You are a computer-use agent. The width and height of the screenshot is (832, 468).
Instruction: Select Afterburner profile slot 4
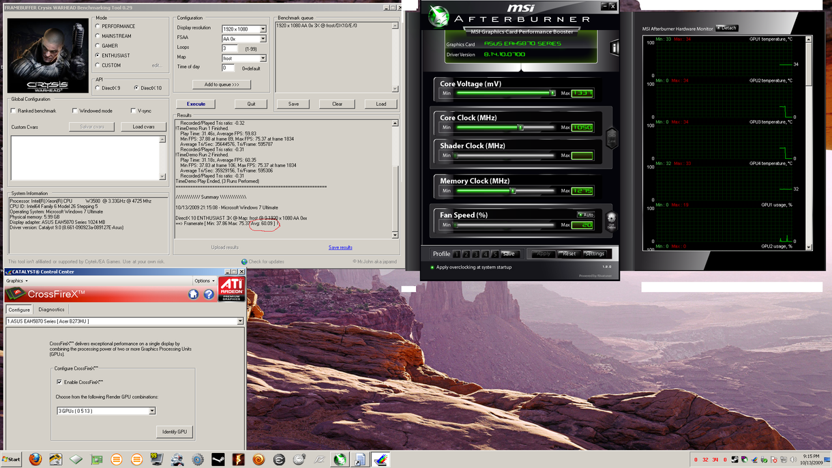485,254
